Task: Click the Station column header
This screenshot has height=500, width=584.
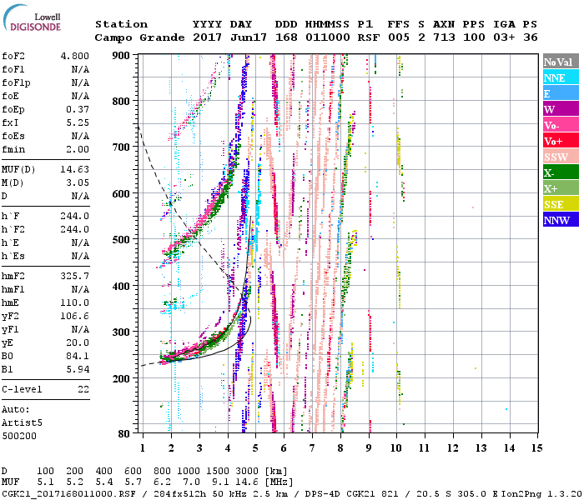Action: click(121, 24)
